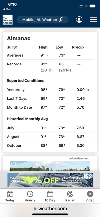100x217 pixels.
Task: Tap the magnifying glass search icon
Action: pos(61,20)
